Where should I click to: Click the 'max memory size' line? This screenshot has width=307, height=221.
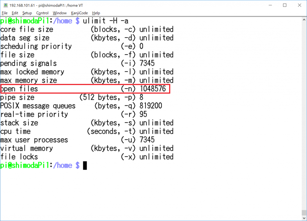tap(87, 80)
